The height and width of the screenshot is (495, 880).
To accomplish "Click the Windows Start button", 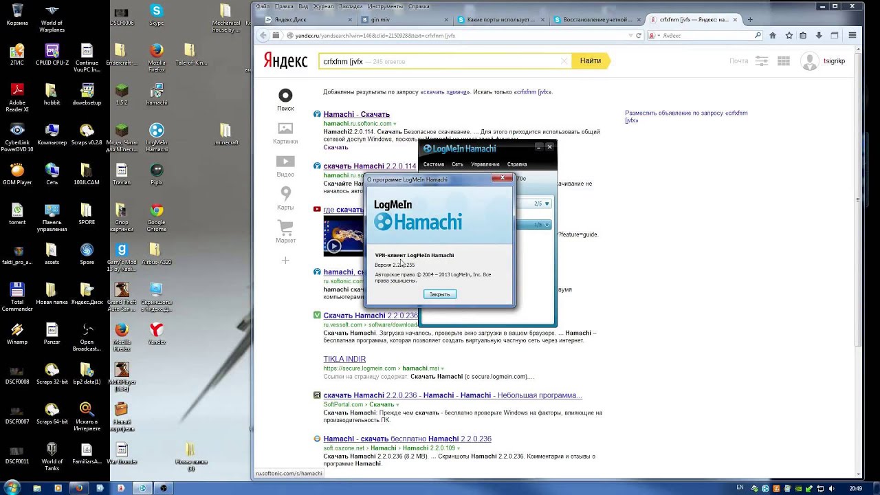I will pos(12,488).
